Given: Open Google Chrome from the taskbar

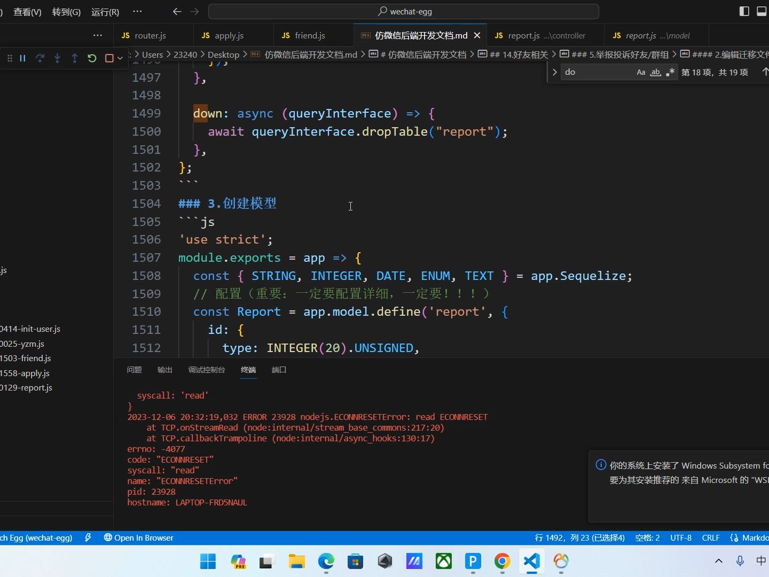Looking at the screenshot, I should tap(502, 562).
